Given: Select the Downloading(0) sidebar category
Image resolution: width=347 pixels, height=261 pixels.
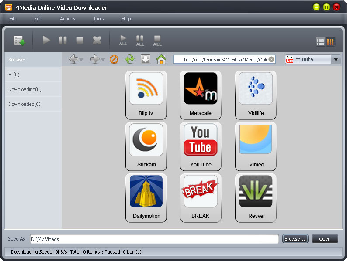Looking at the screenshot, I should click(25, 89).
